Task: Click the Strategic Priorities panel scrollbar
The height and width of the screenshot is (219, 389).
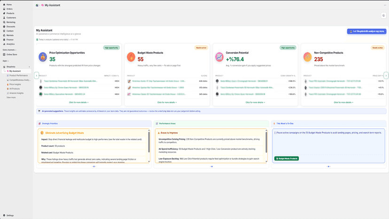Action: (x=149, y=142)
